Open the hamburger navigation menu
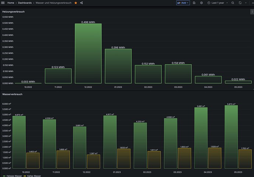Viewport: 254px width, 177px height. click(x=3, y=3)
